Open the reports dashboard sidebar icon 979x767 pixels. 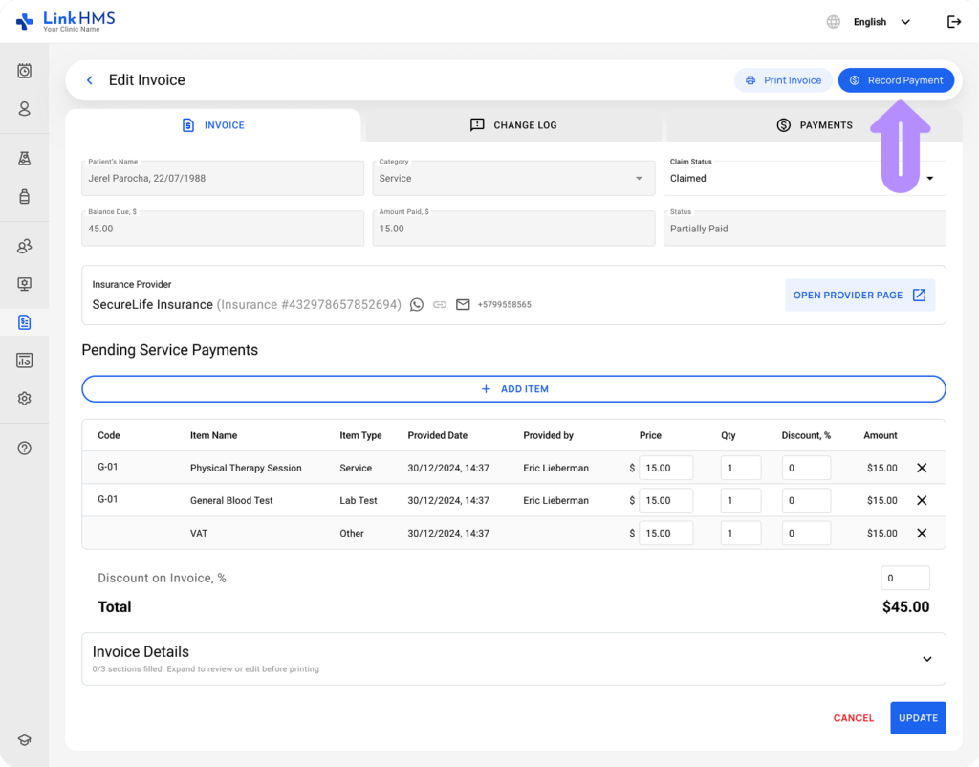[x=24, y=361]
